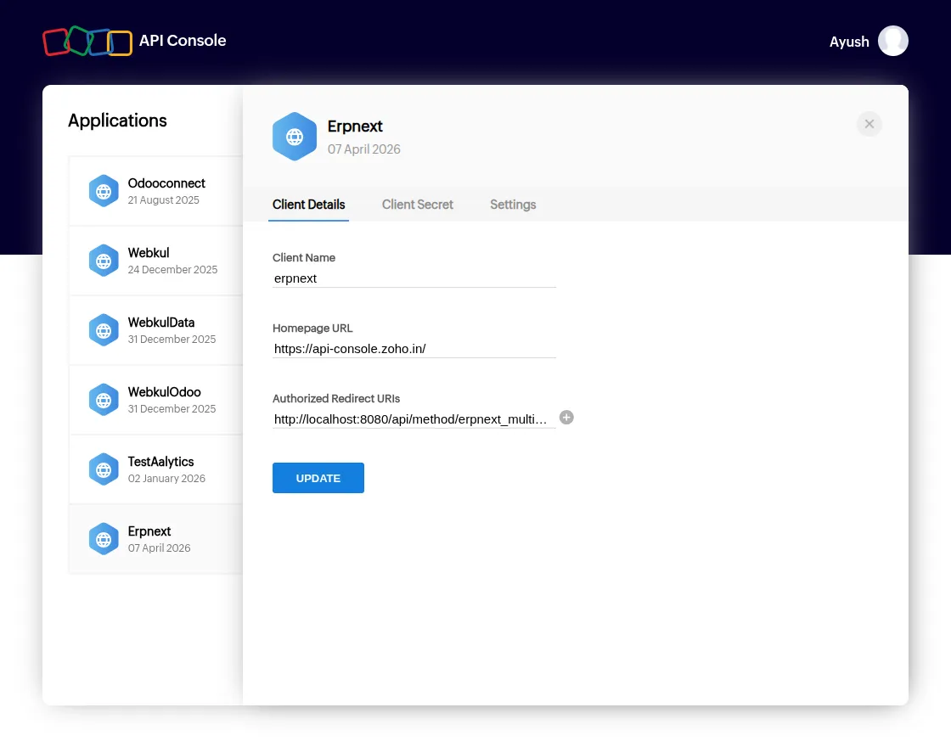Click the TestAalytics application icon
The height and width of the screenshot is (747, 951).
[104, 469]
